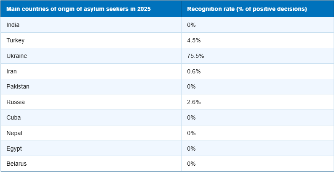Click Turkey's 4.5% recognition rate
Viewport: 334px width, 172px height.
194,40
